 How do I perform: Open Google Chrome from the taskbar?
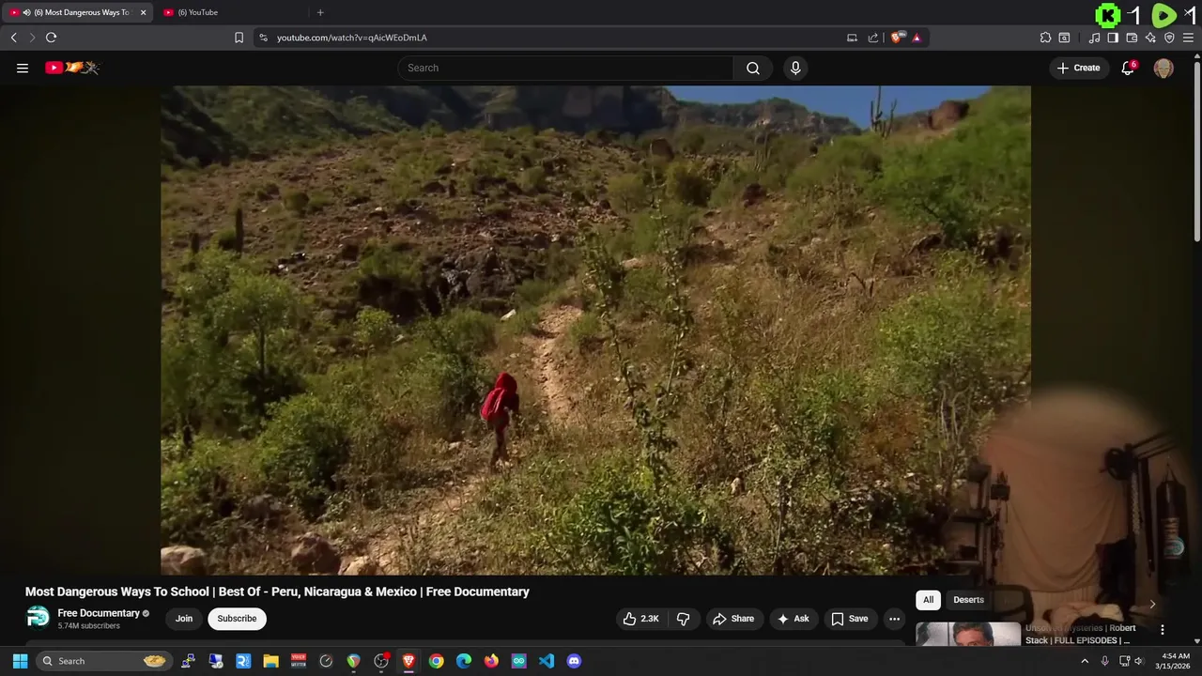pyautogui.click(x=437, y=661)
